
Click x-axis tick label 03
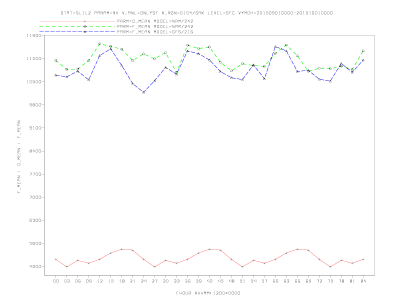[x=66, y=281]
